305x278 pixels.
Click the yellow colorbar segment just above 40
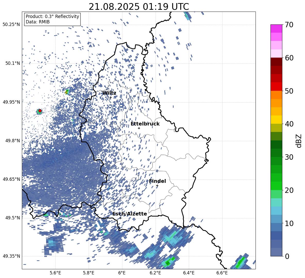(276, 120)
